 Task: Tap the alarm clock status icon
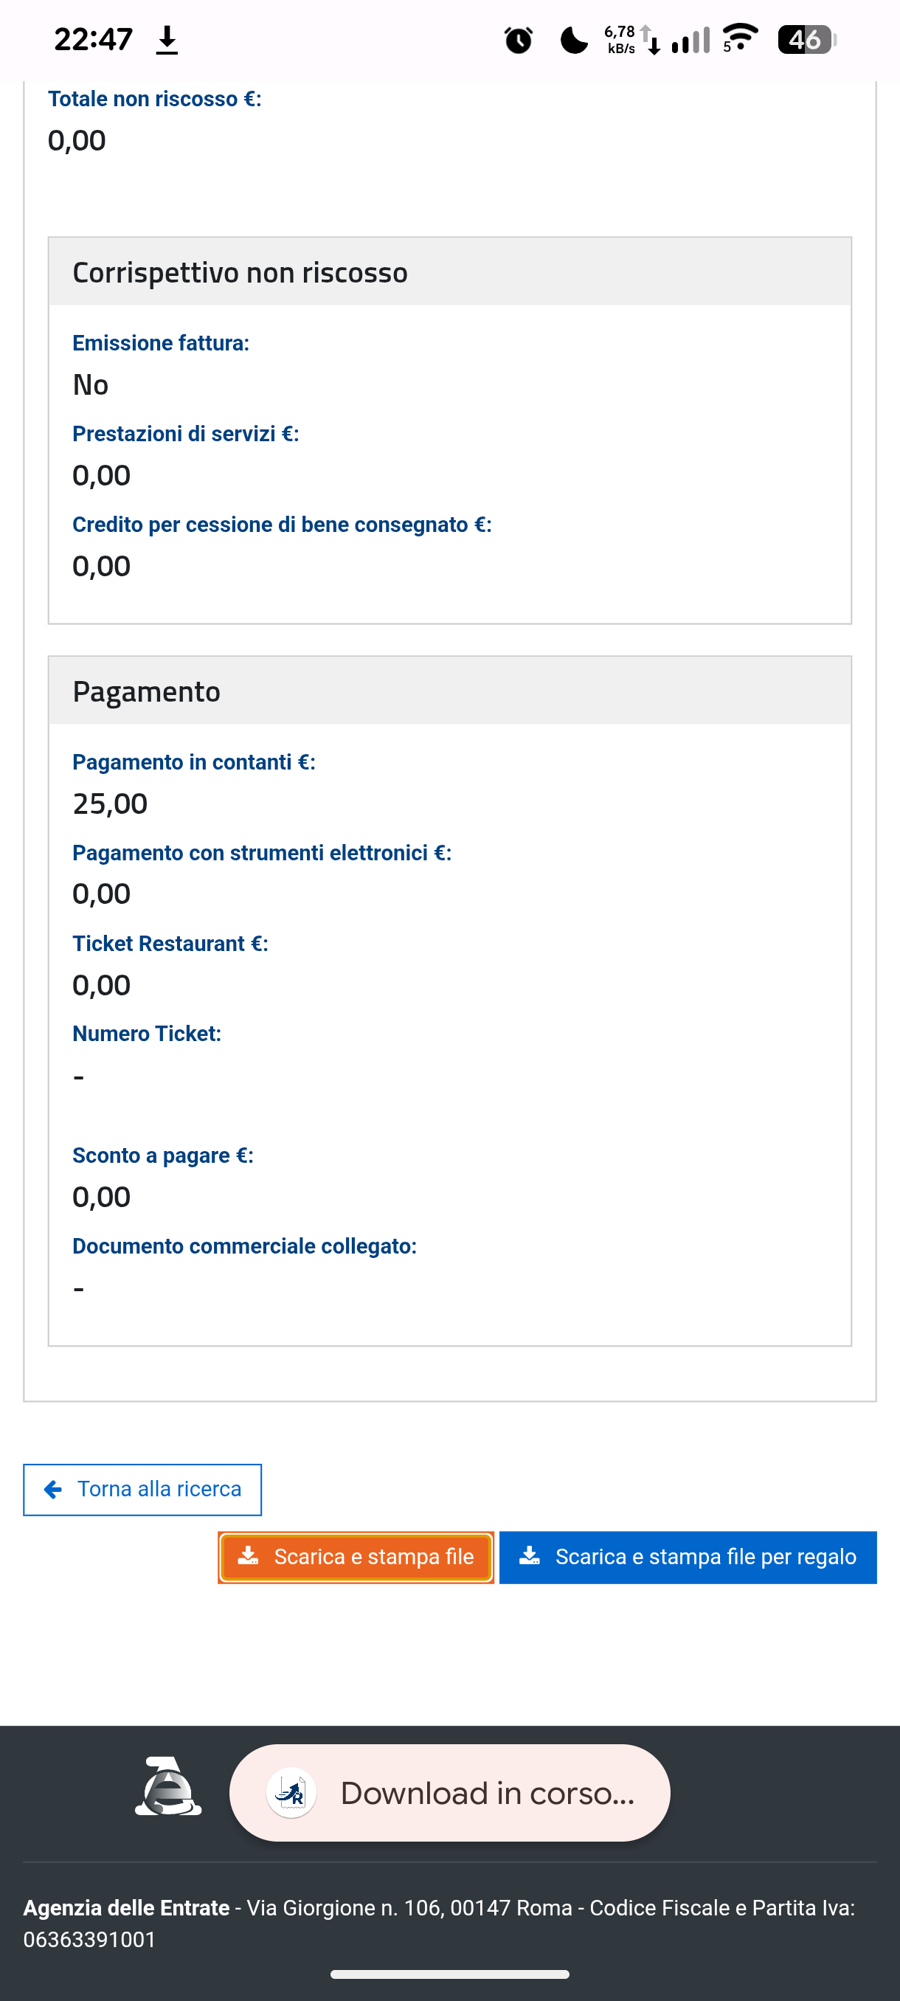tap(518, 40)
